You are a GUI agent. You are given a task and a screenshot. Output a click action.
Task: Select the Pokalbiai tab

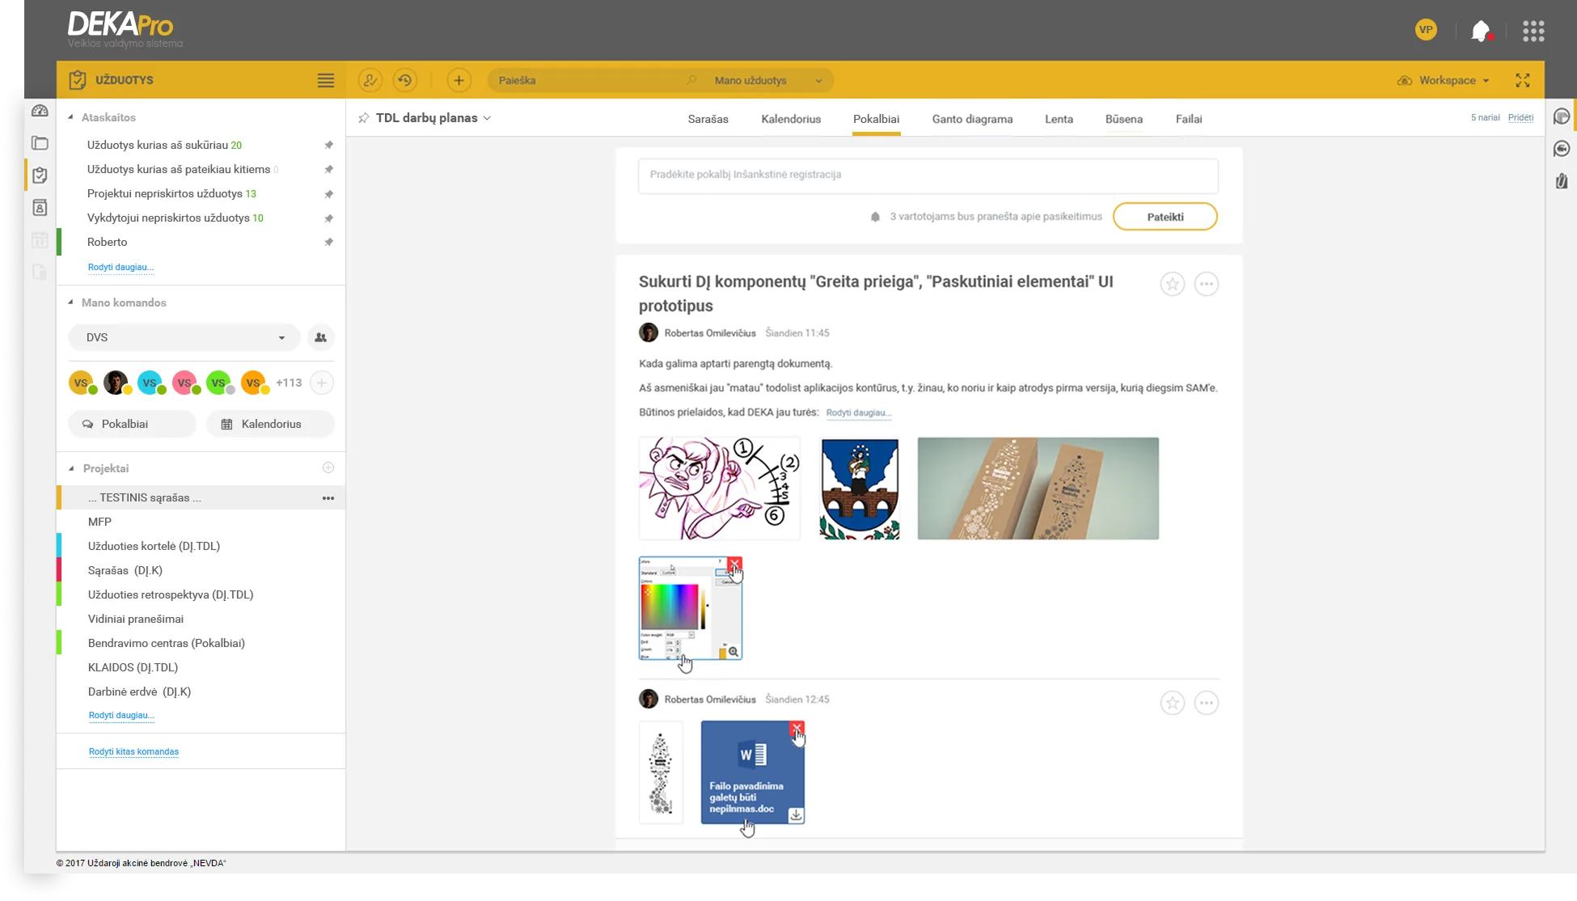click(x=877, y=119)
